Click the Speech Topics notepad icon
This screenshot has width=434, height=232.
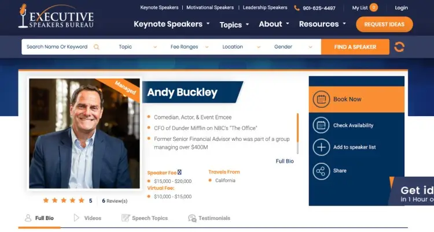pyautogui.click(x=126, y=218)
